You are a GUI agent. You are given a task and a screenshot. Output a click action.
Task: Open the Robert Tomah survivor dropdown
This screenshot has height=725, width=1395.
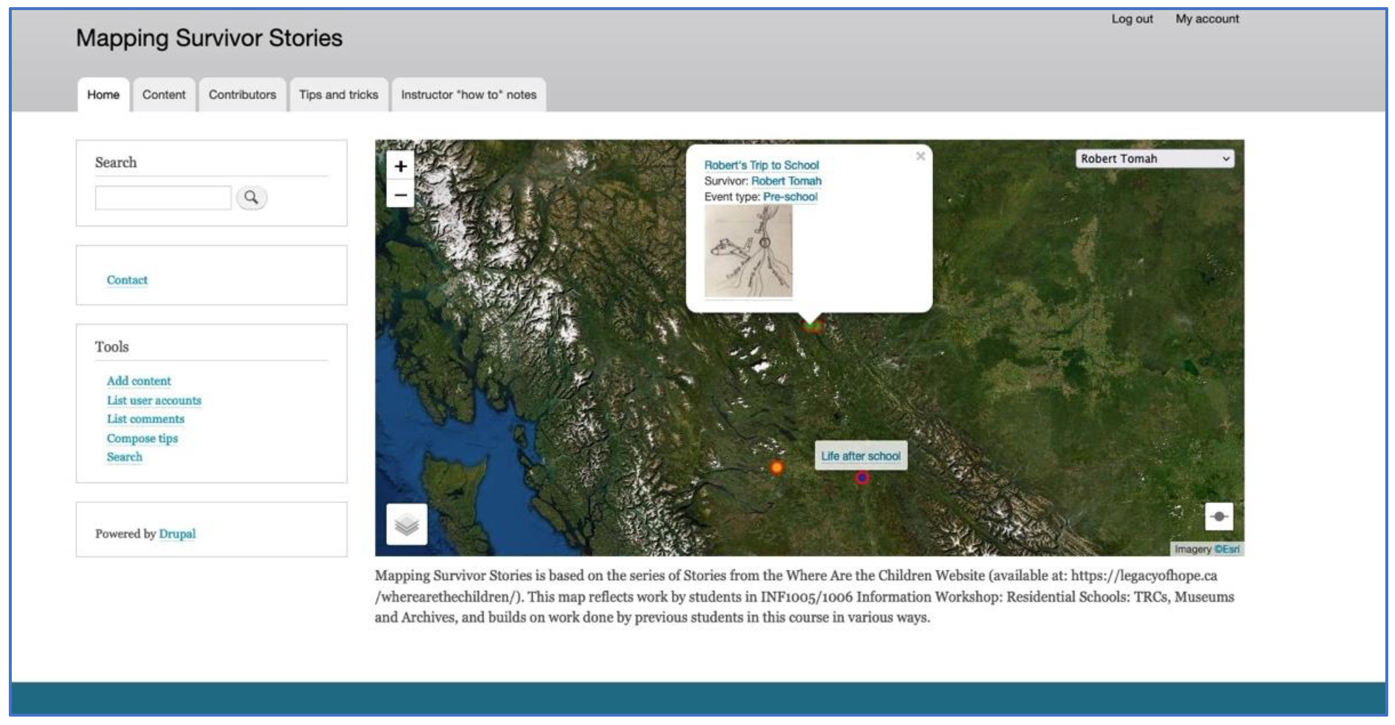(1154, 159)
